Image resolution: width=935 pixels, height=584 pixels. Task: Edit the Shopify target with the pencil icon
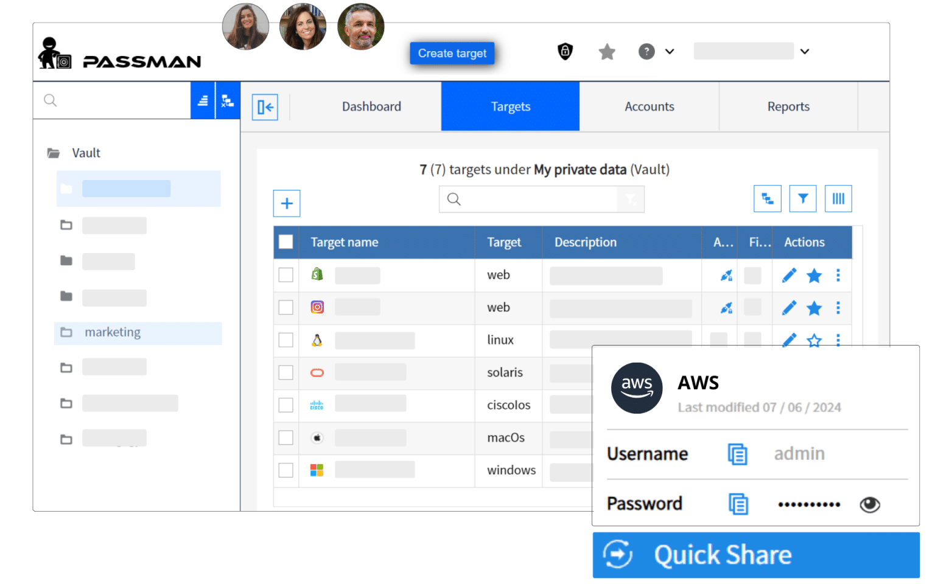(x=789, y=276)
